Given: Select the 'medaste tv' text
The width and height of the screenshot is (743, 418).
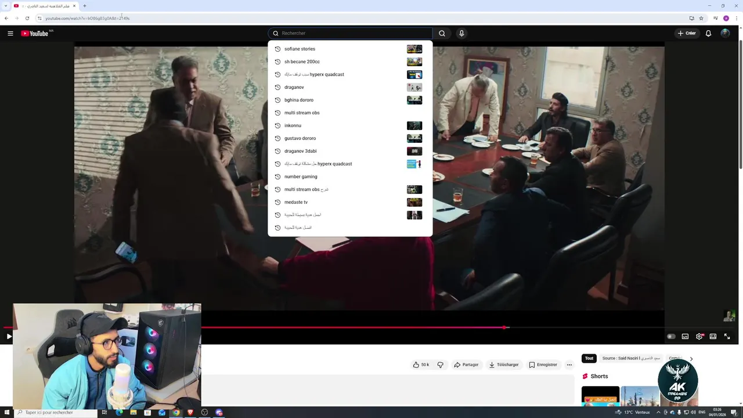Looking at the screenshot, I should coord(296,202).
